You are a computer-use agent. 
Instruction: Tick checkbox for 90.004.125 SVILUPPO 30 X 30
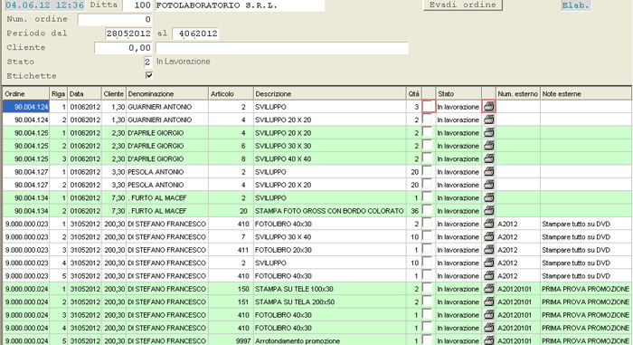427,145
